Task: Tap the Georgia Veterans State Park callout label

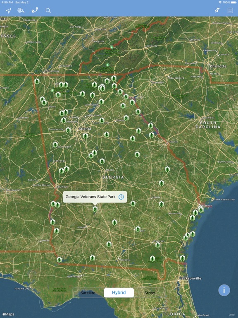Action: [x=90, y=197]
